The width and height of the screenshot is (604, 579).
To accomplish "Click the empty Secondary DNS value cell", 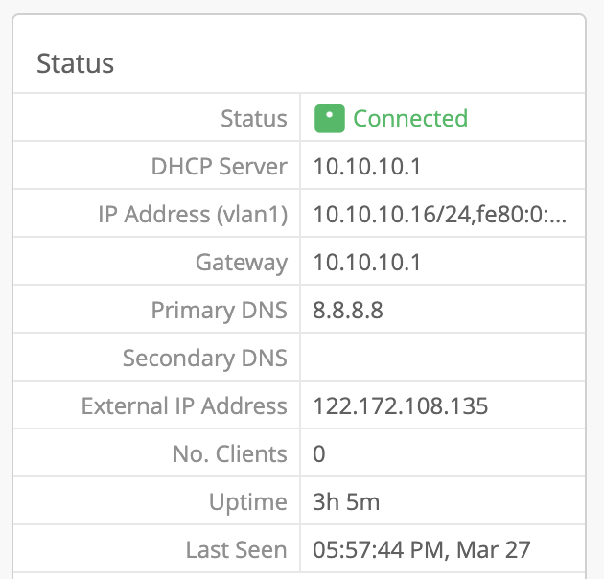I will click(x=441, y=359).
